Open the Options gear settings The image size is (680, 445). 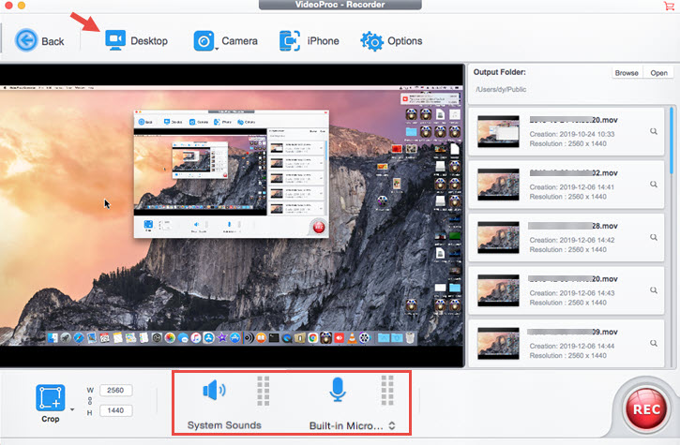(x=391, y=40)
